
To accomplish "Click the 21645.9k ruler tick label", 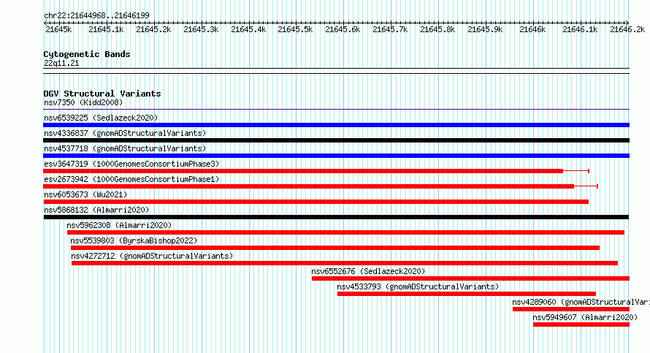I will 485,29.
